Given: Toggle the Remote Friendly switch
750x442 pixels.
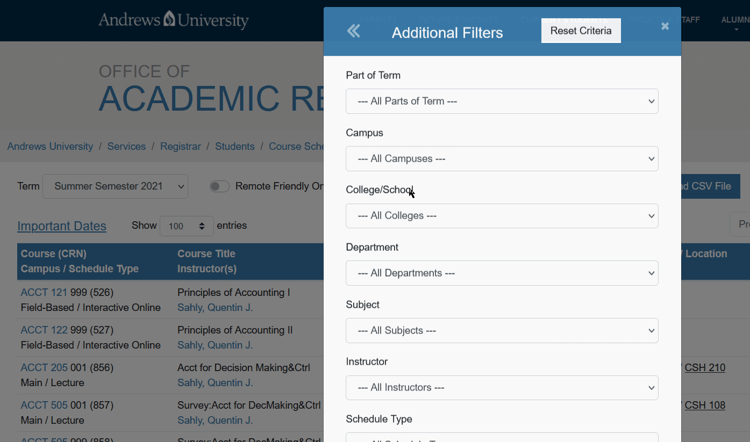Looking at the screenshot, I should (x=219, y=186).
